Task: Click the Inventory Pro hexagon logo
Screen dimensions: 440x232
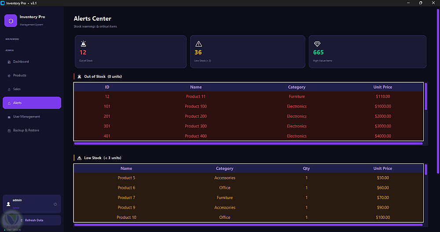Action: pyautogui.click(x=11, y=21)
